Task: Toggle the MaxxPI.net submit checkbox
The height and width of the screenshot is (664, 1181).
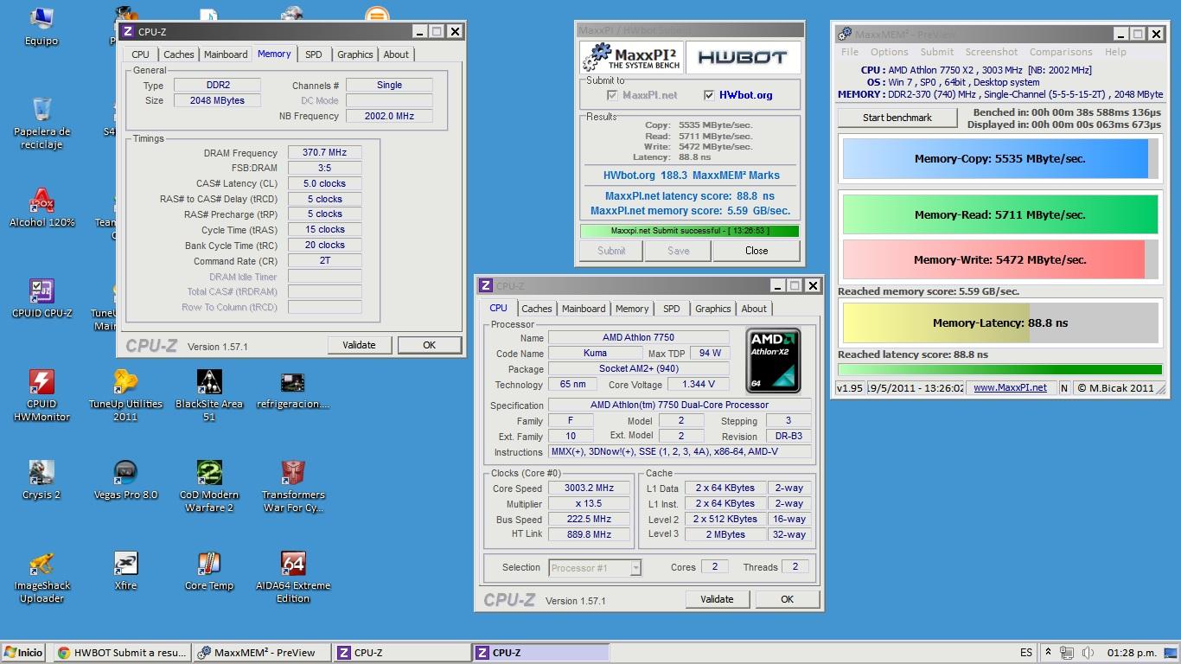Action: click(613, 95)
